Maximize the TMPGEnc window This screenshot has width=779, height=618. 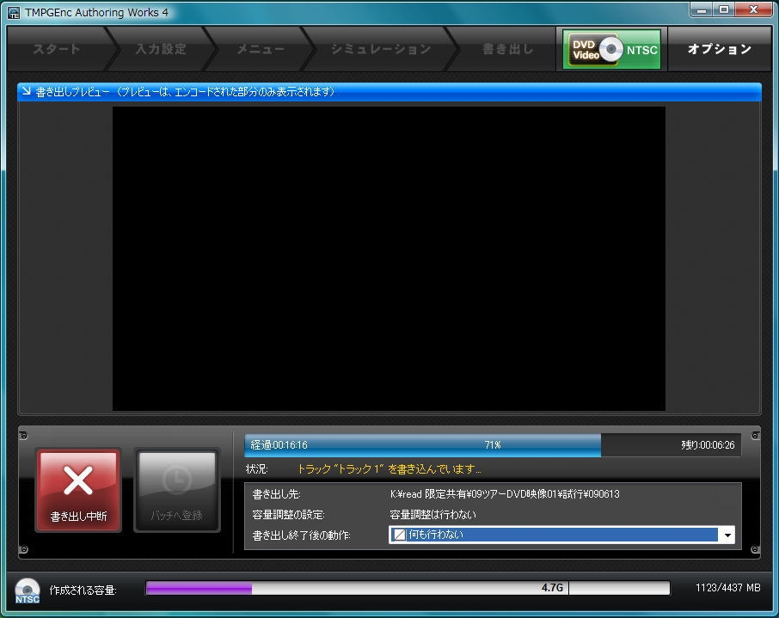[724, 9]
